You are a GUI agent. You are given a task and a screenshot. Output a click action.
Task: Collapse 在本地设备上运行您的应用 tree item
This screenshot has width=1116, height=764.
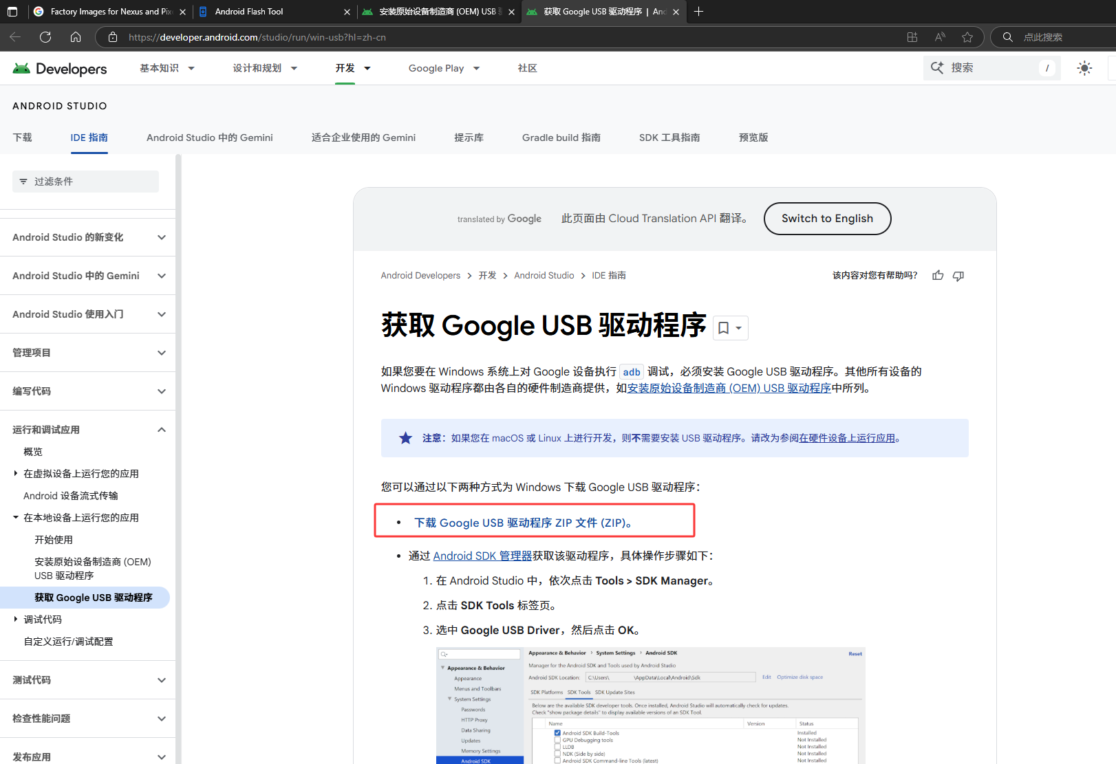tap(16, 517)
